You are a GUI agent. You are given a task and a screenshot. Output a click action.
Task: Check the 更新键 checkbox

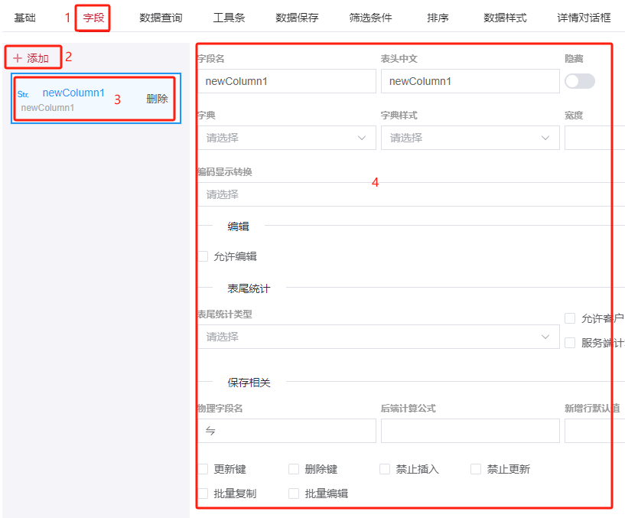[x=203, y=469]
